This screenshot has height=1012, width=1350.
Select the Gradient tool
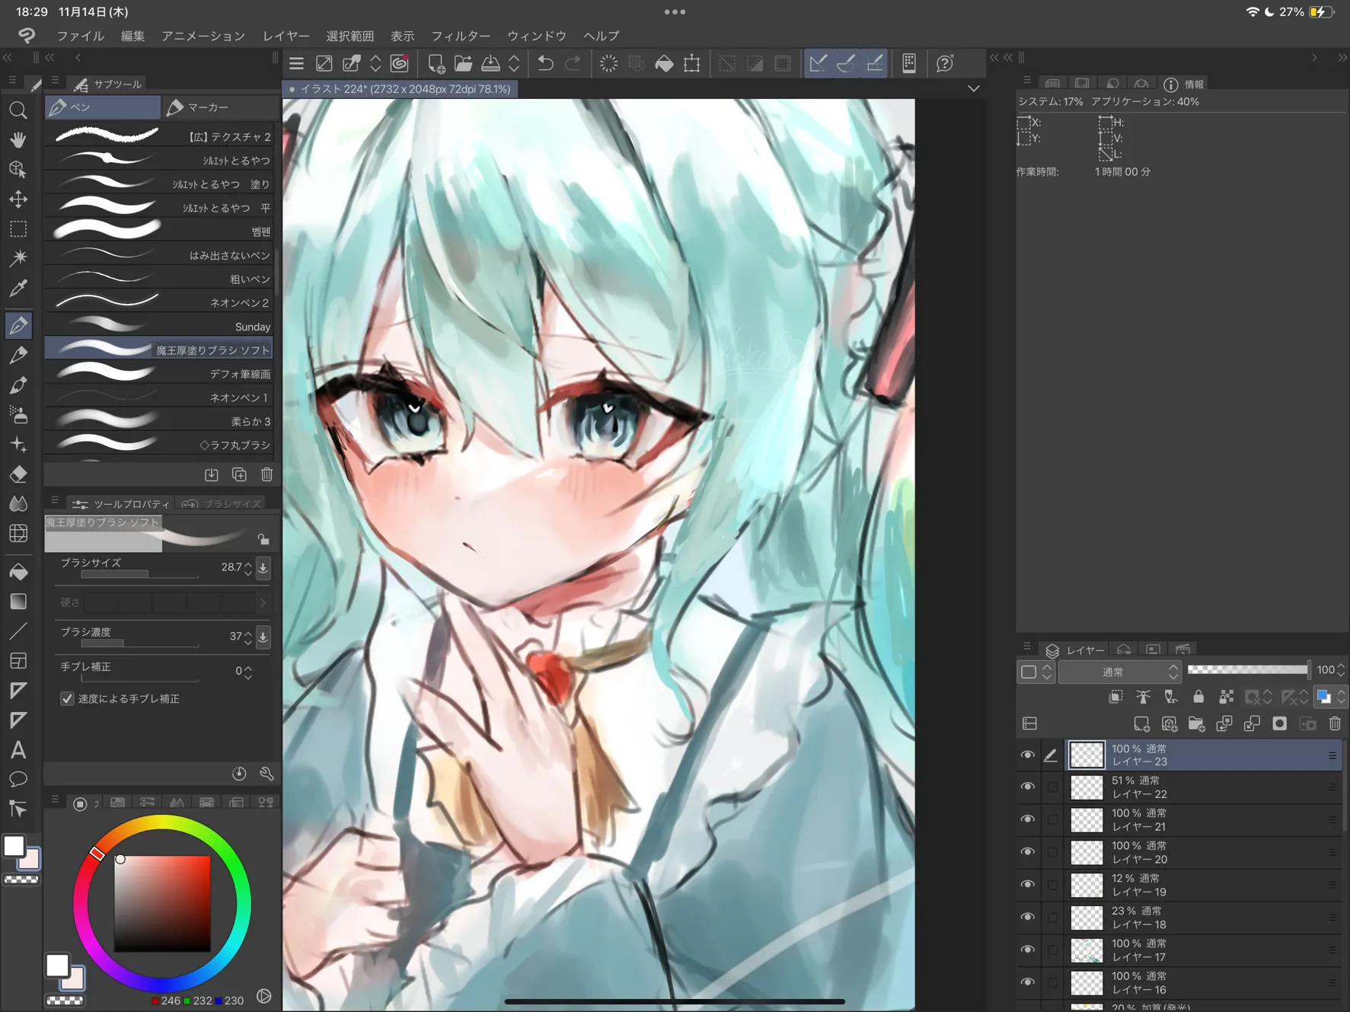tap(18, 602)
